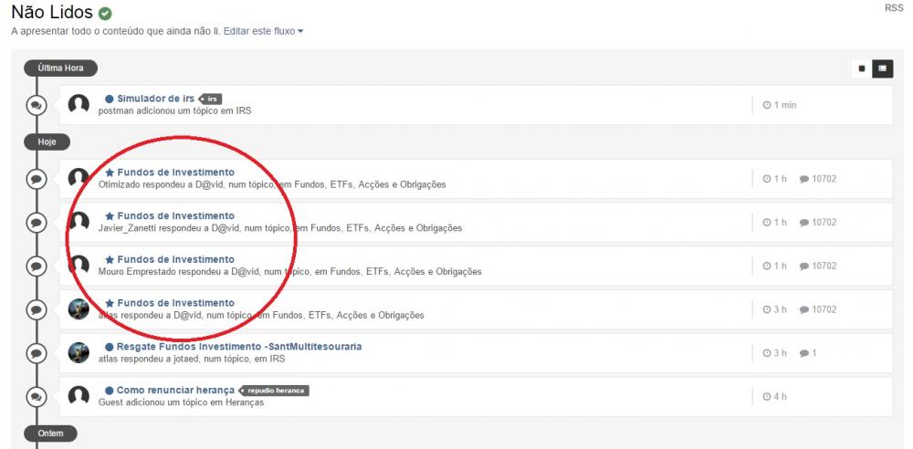Click the green verified checkmark beside Não Lidos
Screen dimensions: 913x449
point(105,14)
